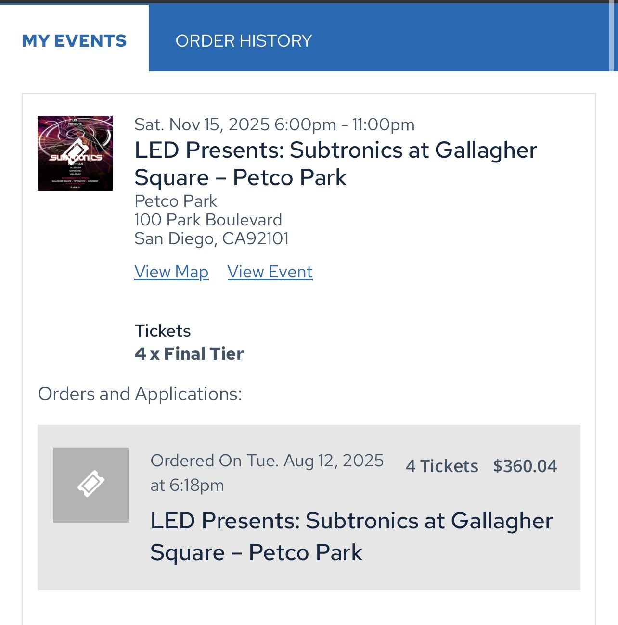Select the MY EVENTS tab
This screenshot has width=618, height=625.
click(75, 40)
